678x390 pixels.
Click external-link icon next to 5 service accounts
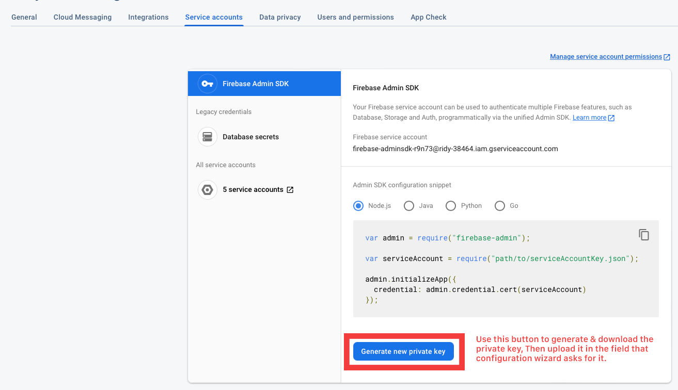click(x=290, y=190)
